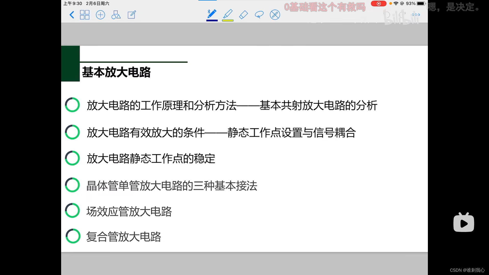Select the yellow highlighter tool
The image size is (489, 275).
(x=228, y=14)
